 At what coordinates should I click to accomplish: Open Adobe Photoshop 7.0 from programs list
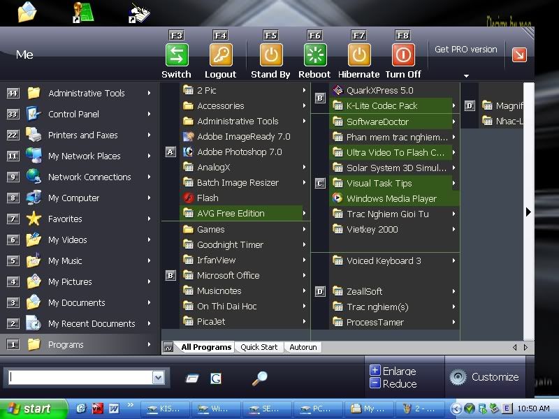point(239,152)
